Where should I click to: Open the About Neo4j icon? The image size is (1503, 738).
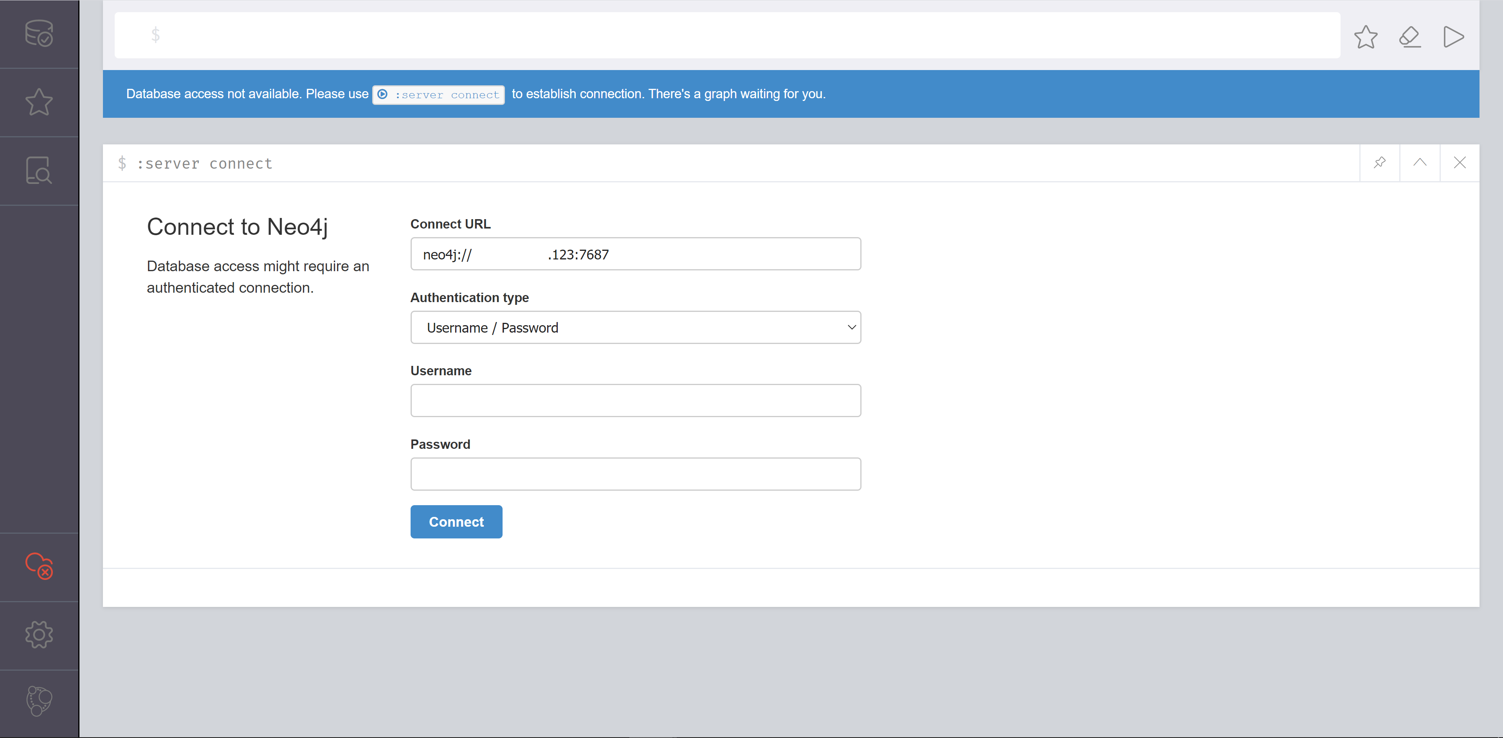tap(39, 701)
